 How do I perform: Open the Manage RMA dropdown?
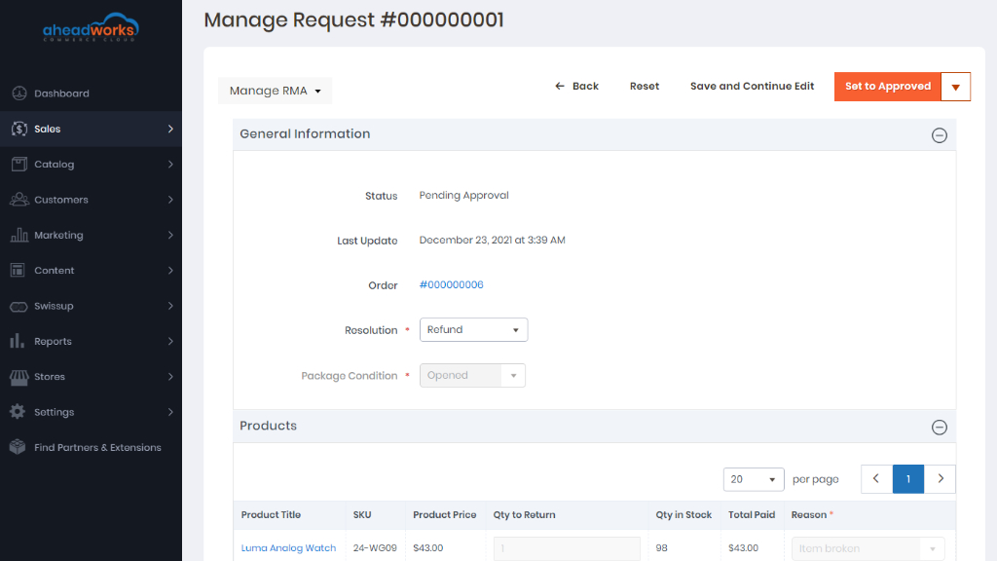coord(275,91)
